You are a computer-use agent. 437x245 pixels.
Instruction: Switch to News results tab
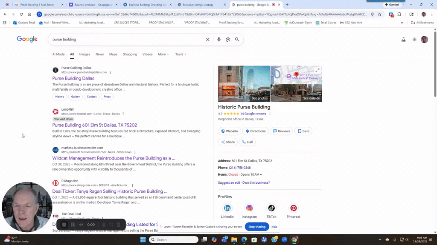[99, 54]
